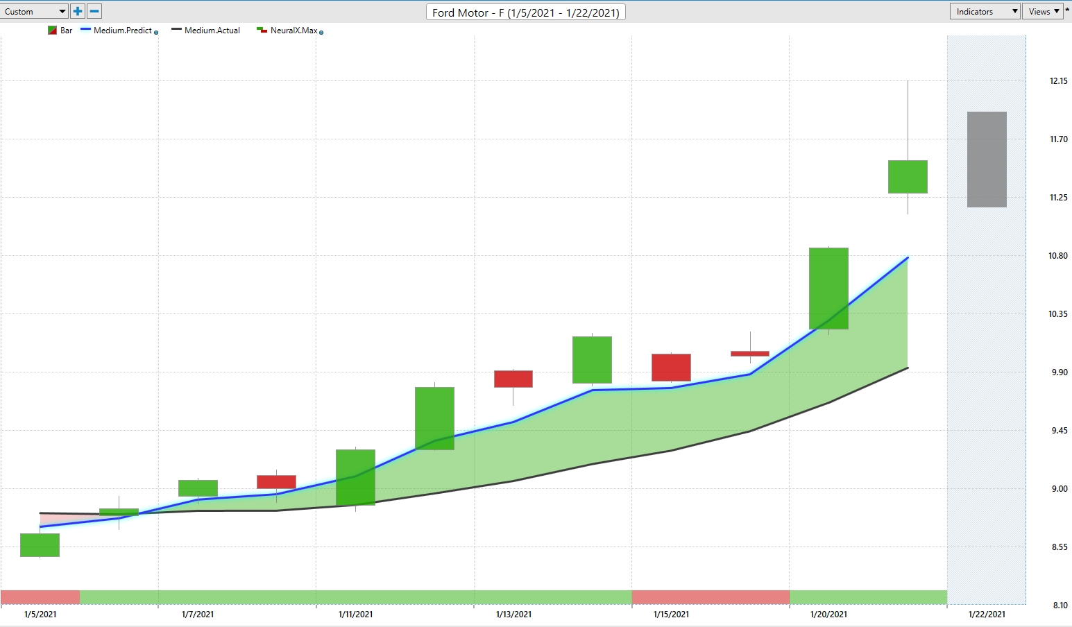The height and width of the screenshot is (627, 1072).
Task: Click the Medium.Actual legend label
Action: [212, 31]
